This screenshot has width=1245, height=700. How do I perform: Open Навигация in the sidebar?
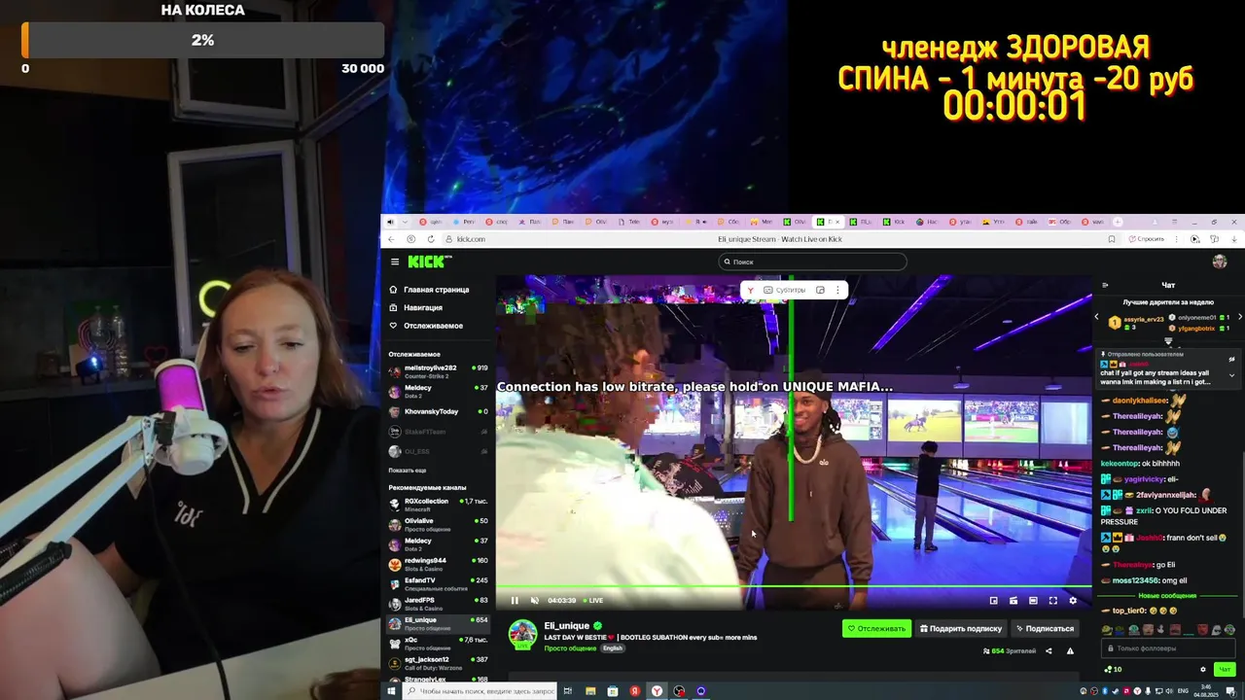[415, 307]
